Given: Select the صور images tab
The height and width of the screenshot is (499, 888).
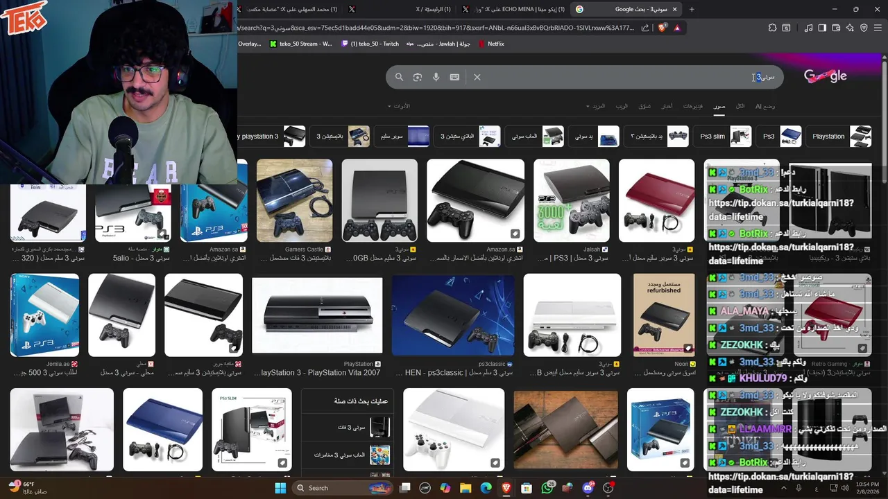Looking at the screenshot, I should tap(719, 106).
